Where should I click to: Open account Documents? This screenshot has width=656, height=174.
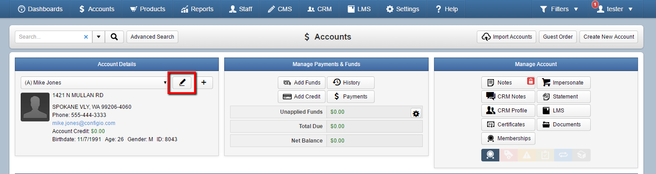[564, 125]
